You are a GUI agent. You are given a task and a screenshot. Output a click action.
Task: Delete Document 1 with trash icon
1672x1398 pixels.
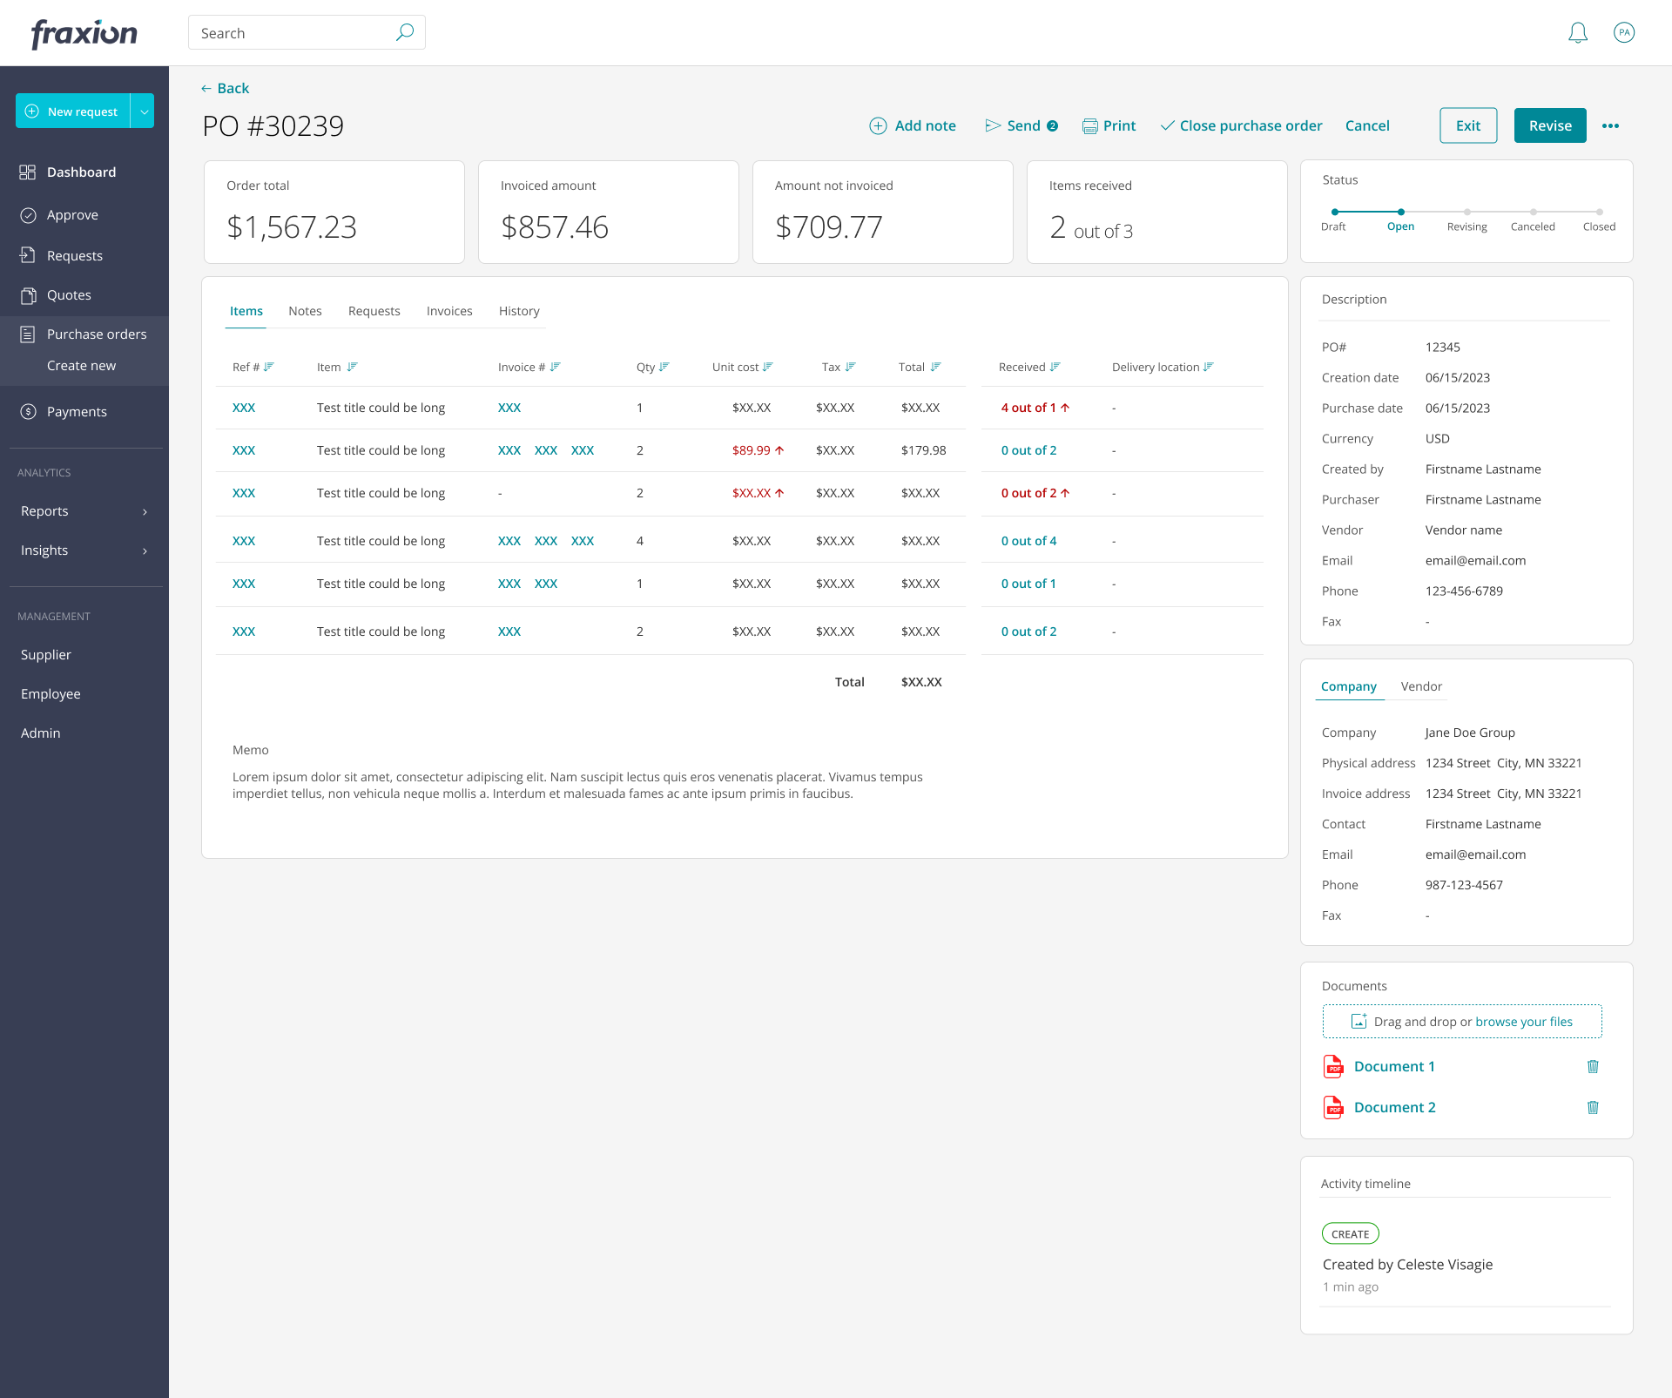click(1593, 1066)
